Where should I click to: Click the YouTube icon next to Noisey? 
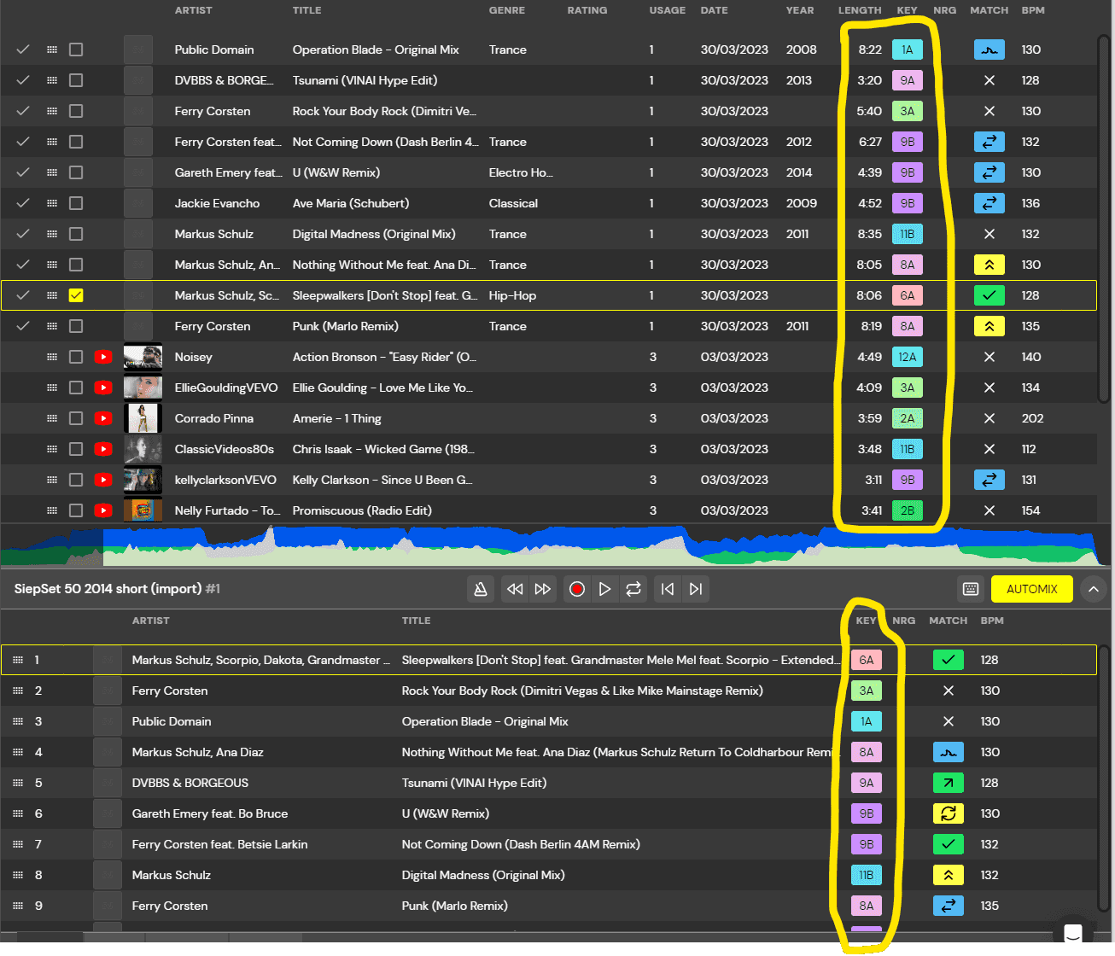coord(103,357)
